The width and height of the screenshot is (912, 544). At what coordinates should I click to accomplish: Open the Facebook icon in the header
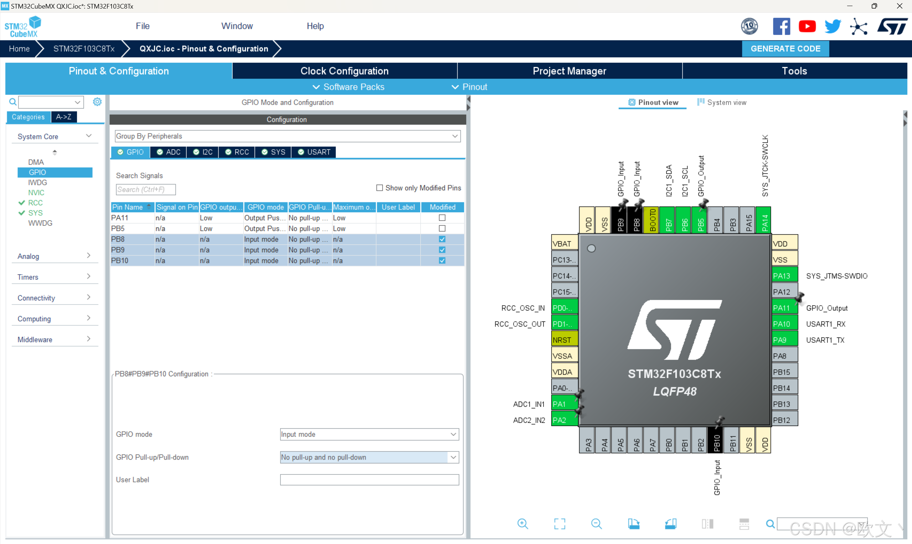tap(781, 26)
